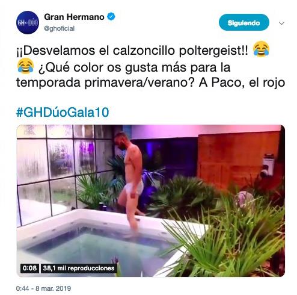This screenshot has height=295, width=297.
Task: Click the 0:08 video duration badge
Action: tap(29, 269)
